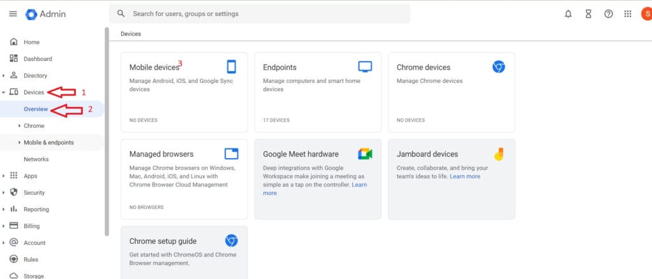Click the Chrome devices Chrome icon
This screenshot has height=279, width=652.
click(499, 66)
